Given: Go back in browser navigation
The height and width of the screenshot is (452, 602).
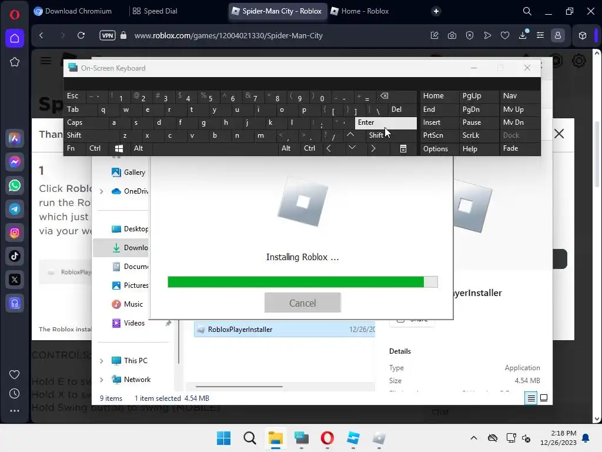Looking at the screenshot, I should tap(42, 35).
